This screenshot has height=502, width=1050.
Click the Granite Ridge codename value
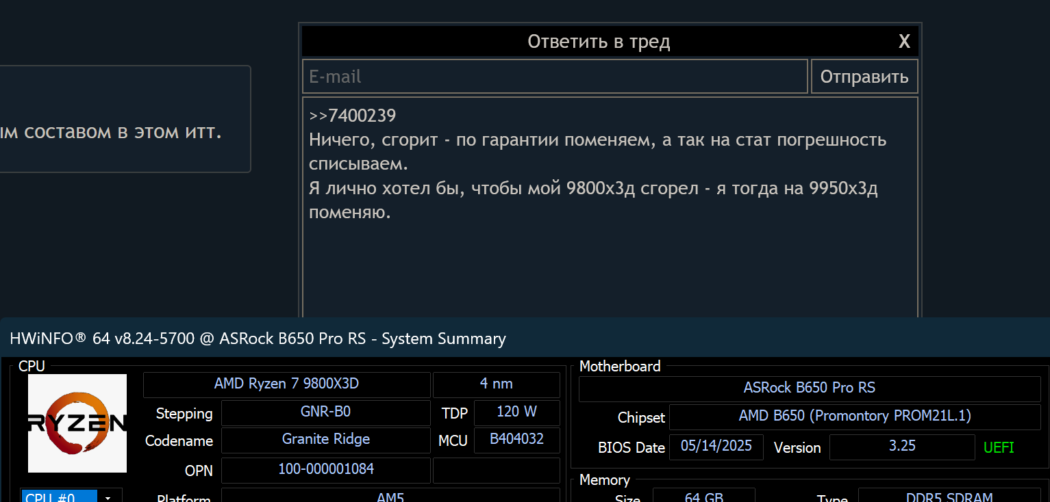[x=326, y=440]
